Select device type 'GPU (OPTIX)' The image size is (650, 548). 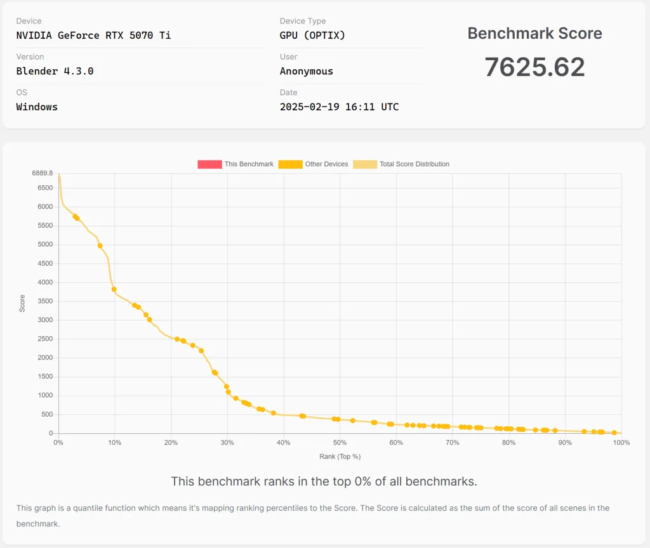[312, 36]
